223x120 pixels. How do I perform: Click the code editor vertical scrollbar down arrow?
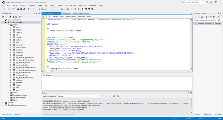(x=191, y=68)
